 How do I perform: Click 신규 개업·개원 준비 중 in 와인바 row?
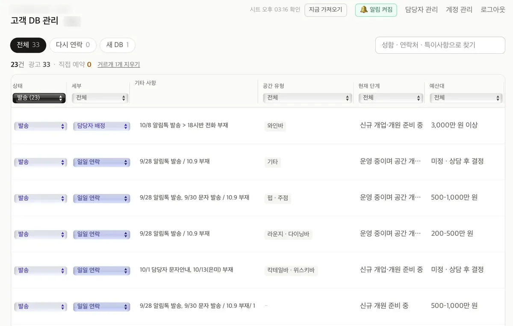point(392,125)
